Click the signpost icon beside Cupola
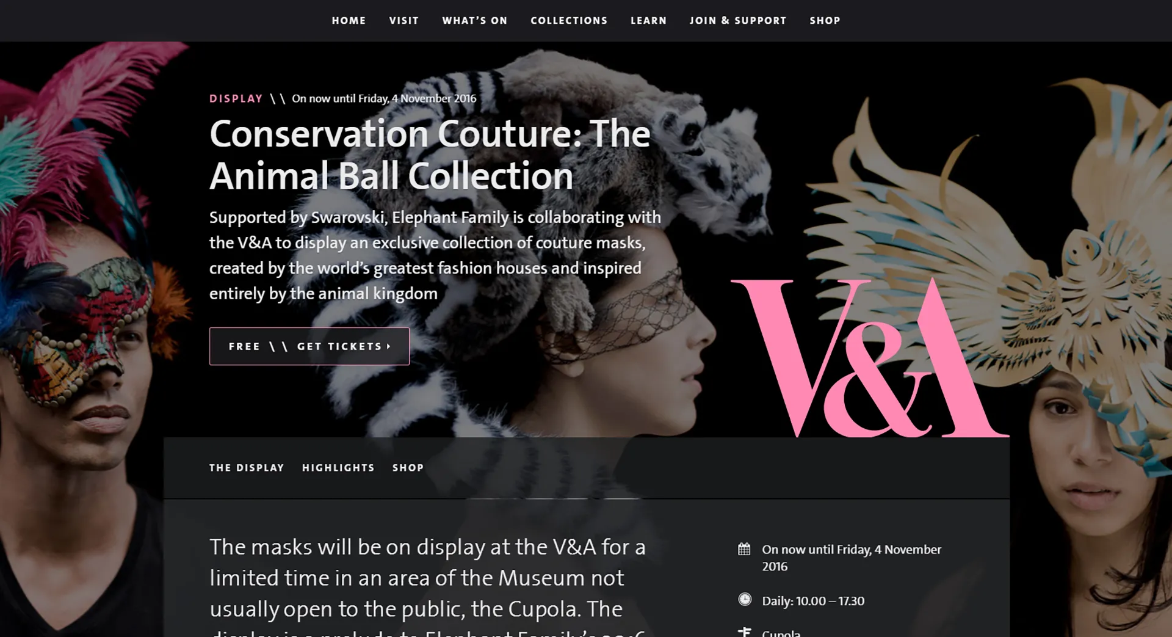The height and width of the screenshot is (637, 1172). [x=744, y=632]
